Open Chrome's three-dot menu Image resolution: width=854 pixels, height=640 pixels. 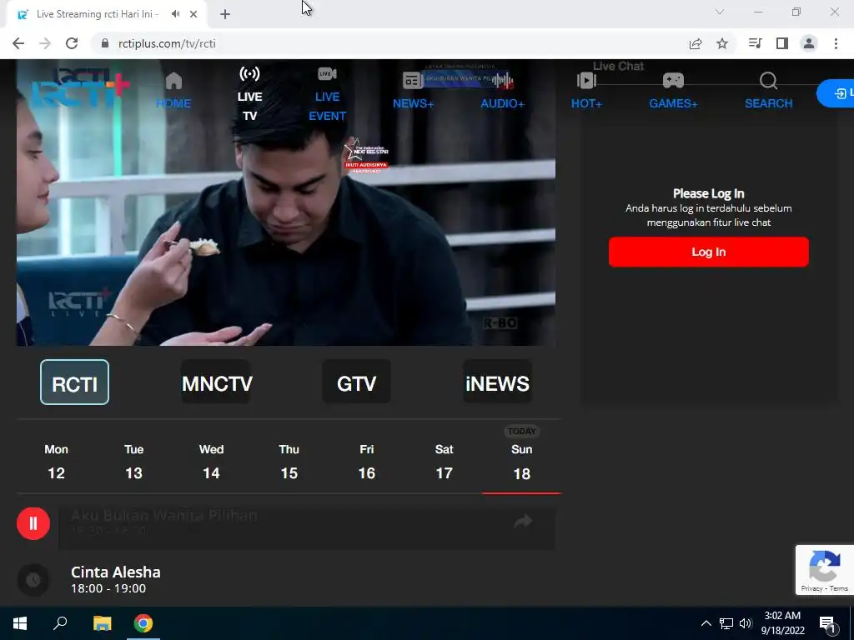(x=836, y=43)
